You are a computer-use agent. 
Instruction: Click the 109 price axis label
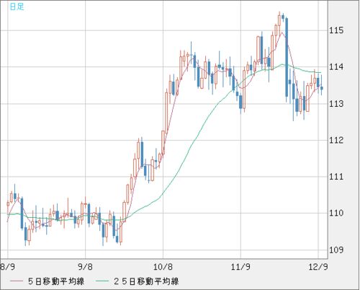click(336, 250)
